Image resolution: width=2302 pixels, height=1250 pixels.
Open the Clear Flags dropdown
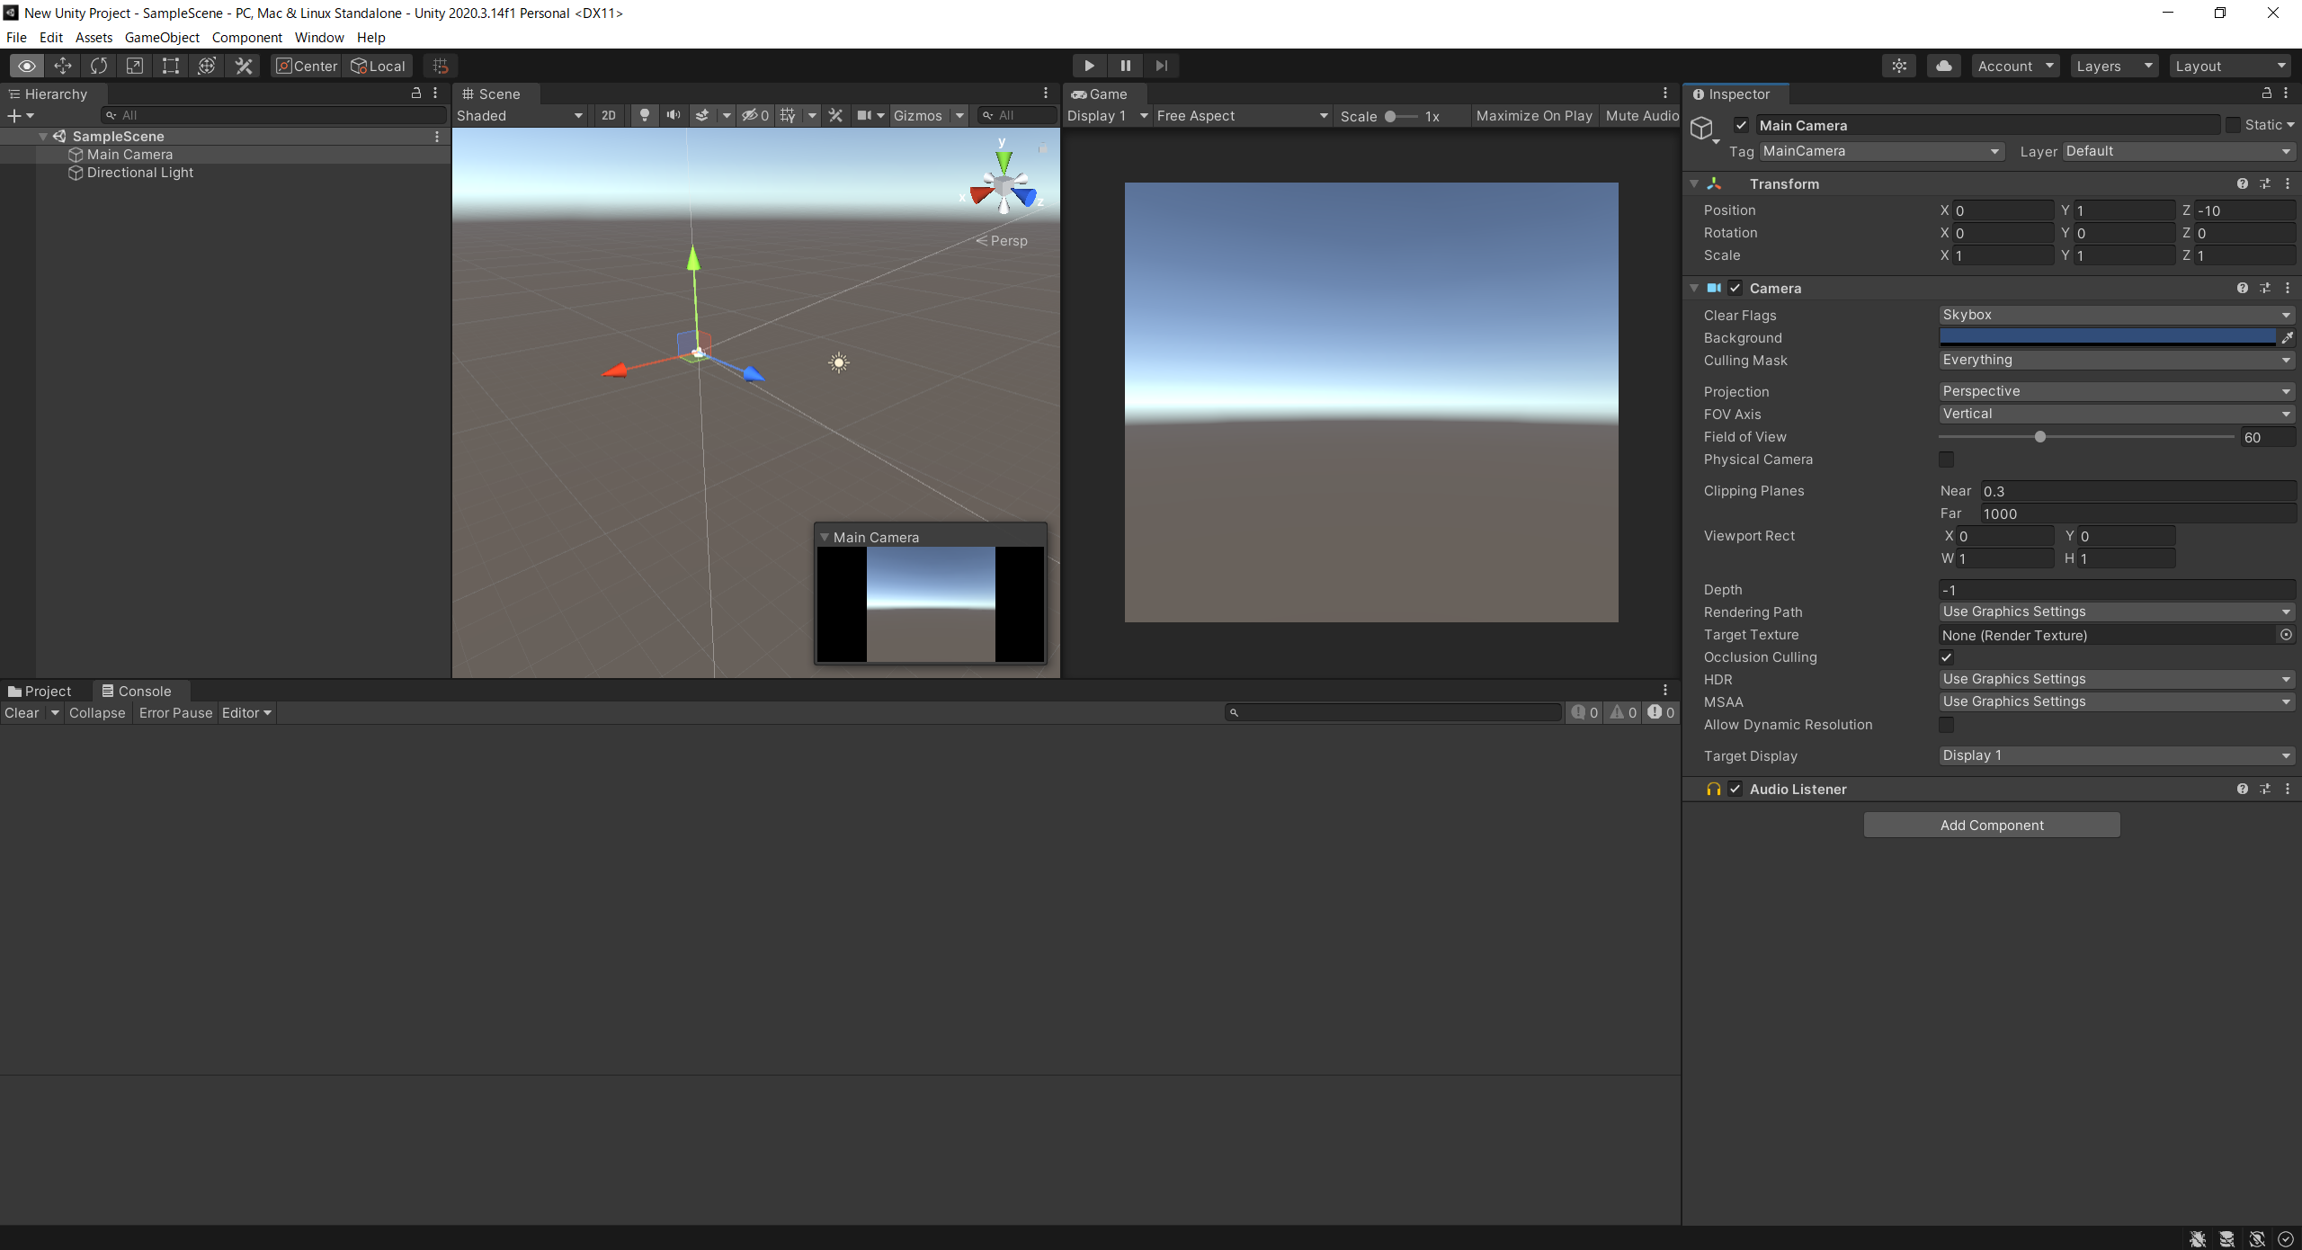pyautogui.click(x=2115, y=315)
